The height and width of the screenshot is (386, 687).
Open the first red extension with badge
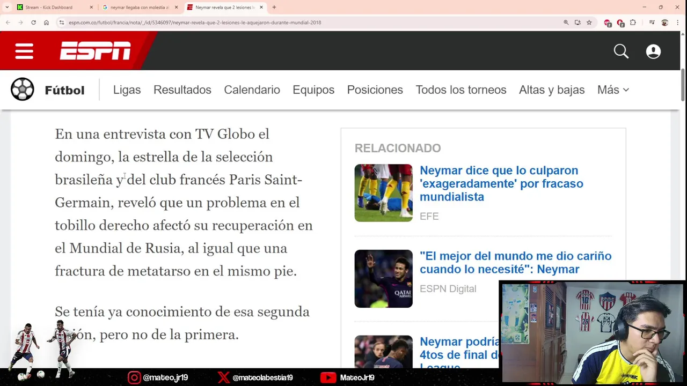click(608, 23)
